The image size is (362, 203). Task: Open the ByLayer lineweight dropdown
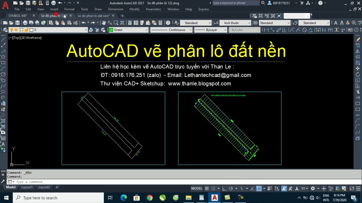[x=211, y=30]
